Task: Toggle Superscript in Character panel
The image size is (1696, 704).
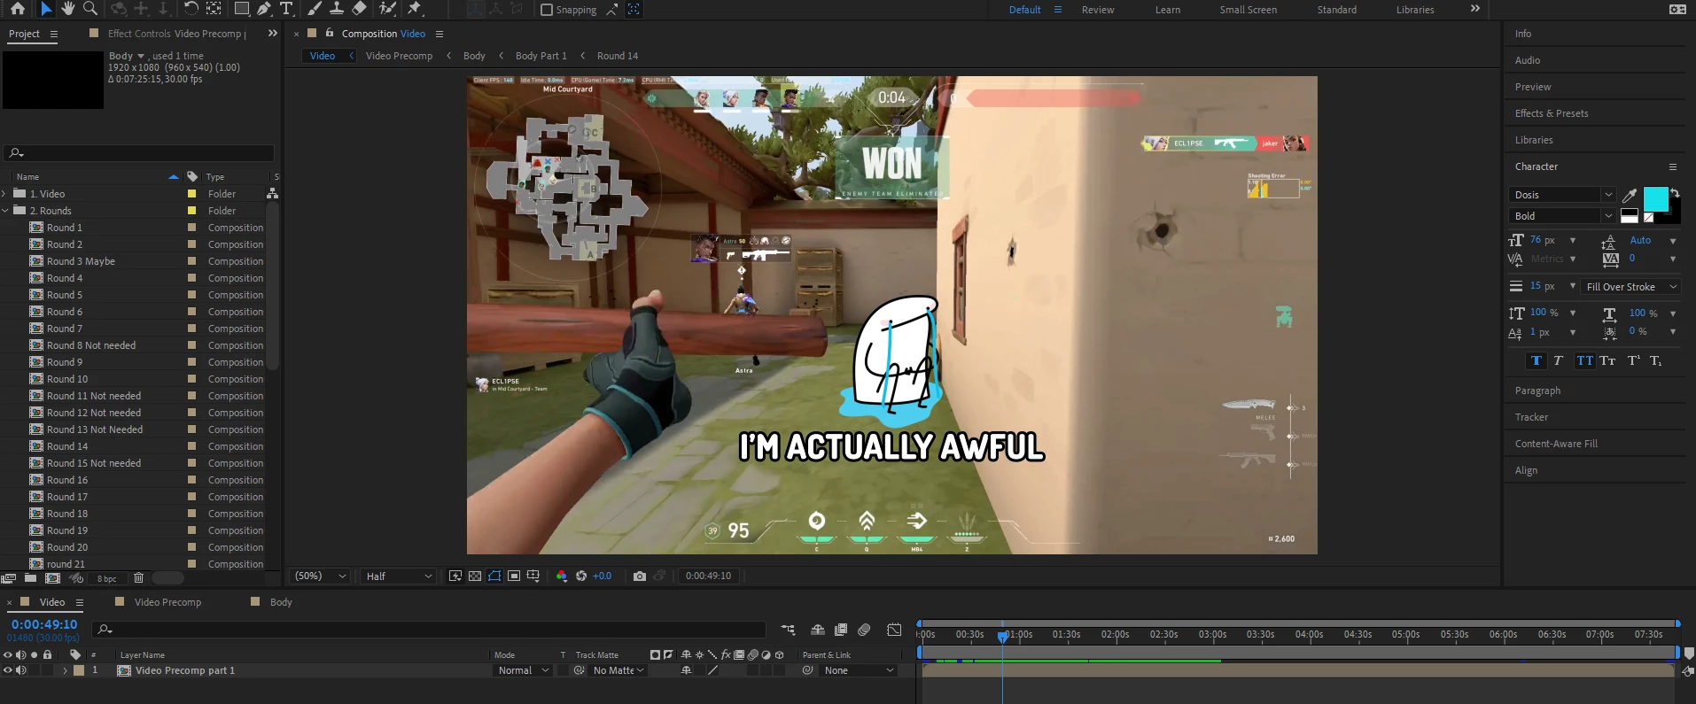Action: pyautogui.click(x=1633, y=360)
